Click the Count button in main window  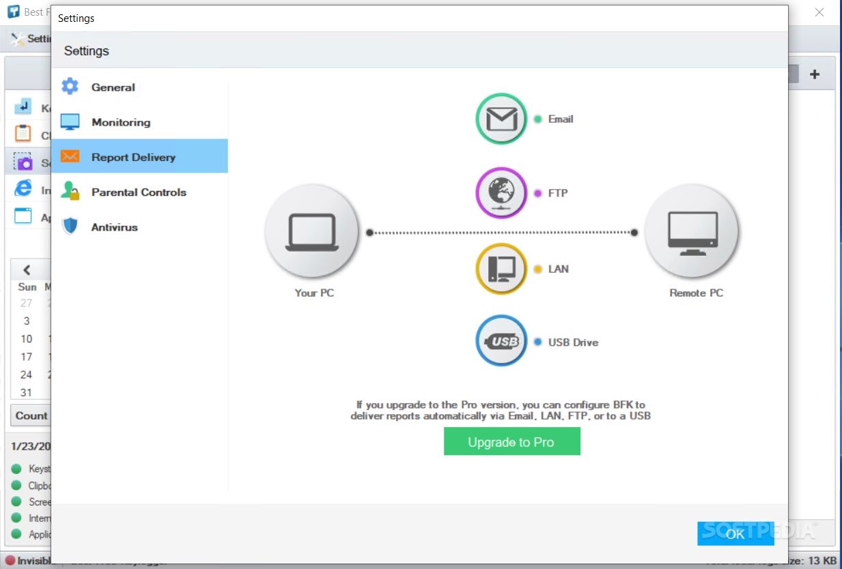pos(31,415)
